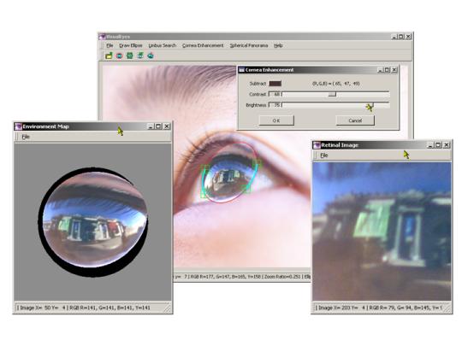Viewport: 462px width, 346px height.
Task: Click the Contrast slider handle
Action: click(x=332, y=94)
